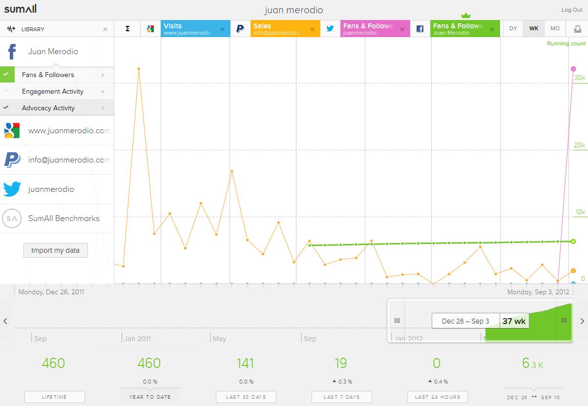Click the Google Analytics icon in tab bar

(x=150, y=29)
